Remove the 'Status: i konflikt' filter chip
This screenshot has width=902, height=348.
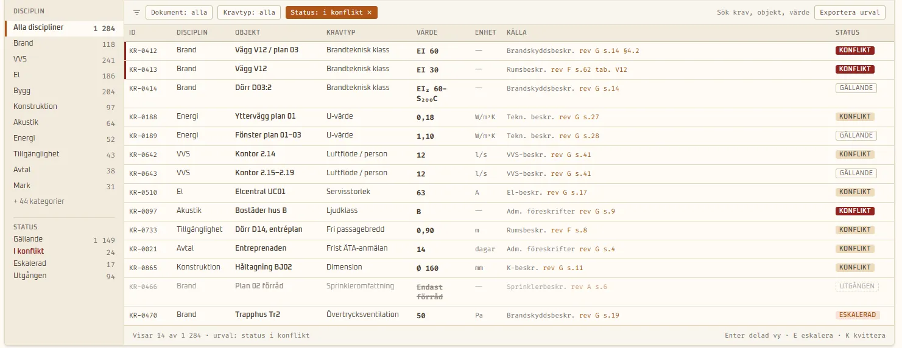[x=369, y=12]
